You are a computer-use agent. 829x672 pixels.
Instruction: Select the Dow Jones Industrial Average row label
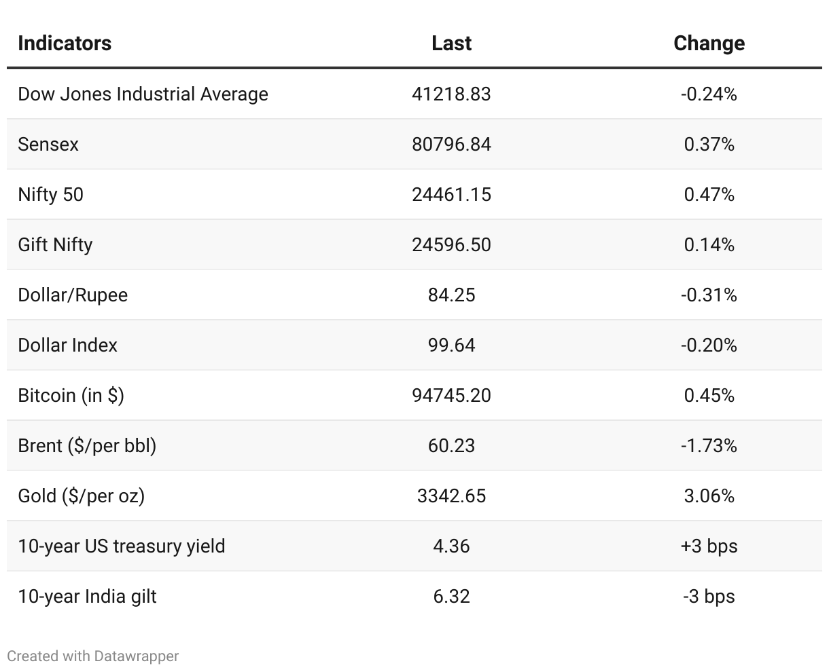pyautogui.click(x=143, y=94)
